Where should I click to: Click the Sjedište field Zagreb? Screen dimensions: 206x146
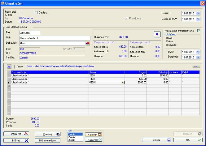[52, 58]
